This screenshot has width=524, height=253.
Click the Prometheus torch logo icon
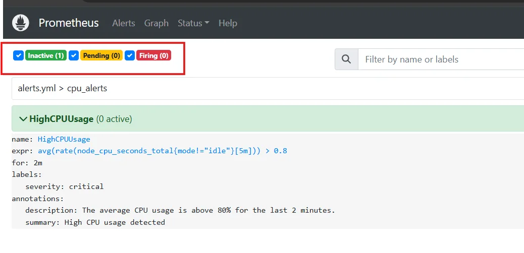click(x=21, y=23)
